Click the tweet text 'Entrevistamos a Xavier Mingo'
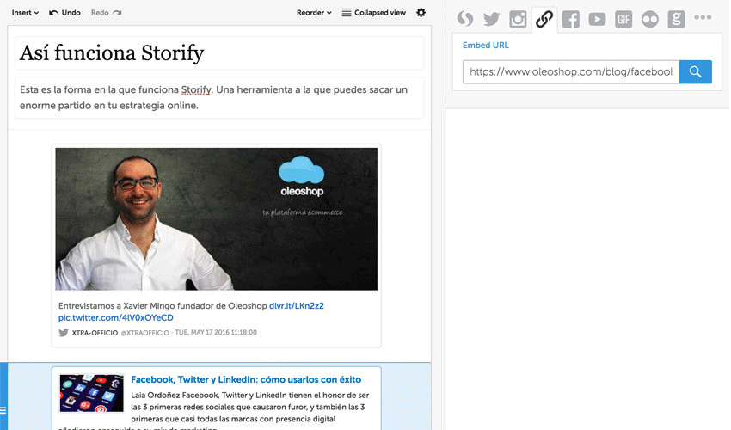 tap(163, 306)
